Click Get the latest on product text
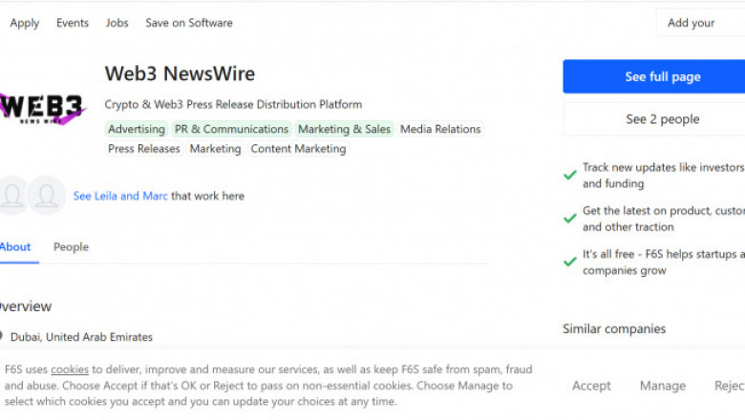The width and height of the screenshot is (745, 420). point(663,219)
